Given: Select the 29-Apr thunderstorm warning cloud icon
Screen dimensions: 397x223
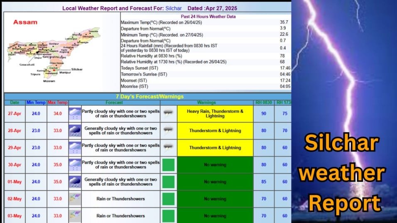Looking at the screenshot, I should pos(168,147).
